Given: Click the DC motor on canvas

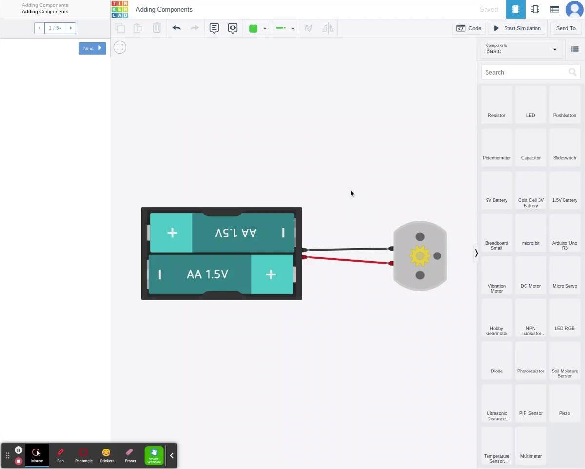Looking at the screenshot, I should 420,256.
